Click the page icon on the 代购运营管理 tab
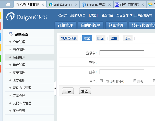This screenshot has height=121, width=155. 17,5
